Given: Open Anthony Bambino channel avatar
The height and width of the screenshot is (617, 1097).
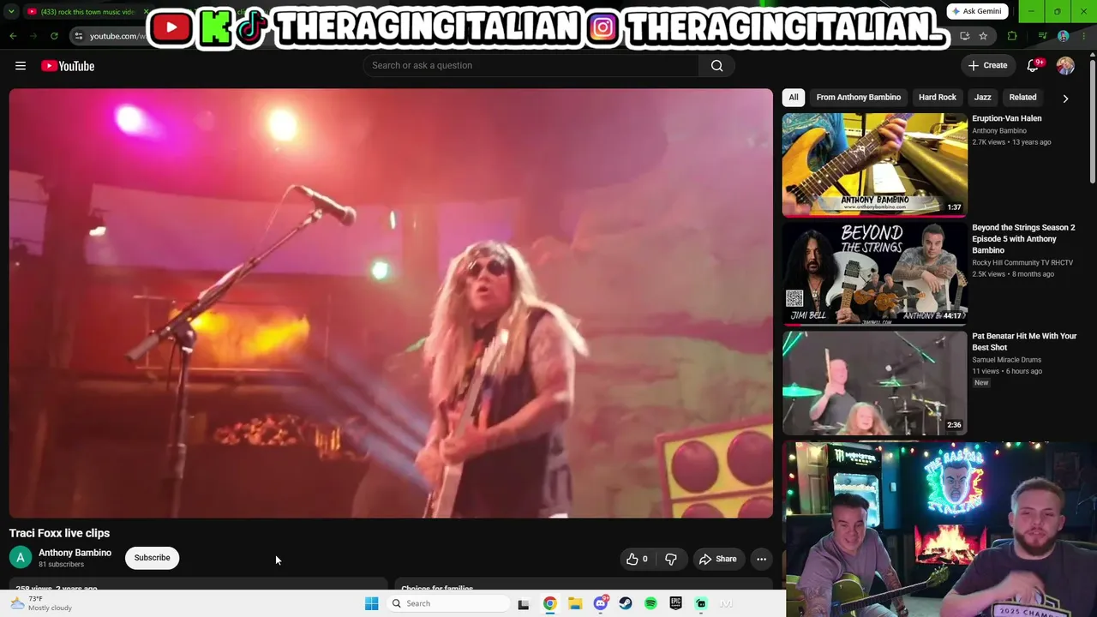Looking at the screenshot, I should [x=21, y=558].
